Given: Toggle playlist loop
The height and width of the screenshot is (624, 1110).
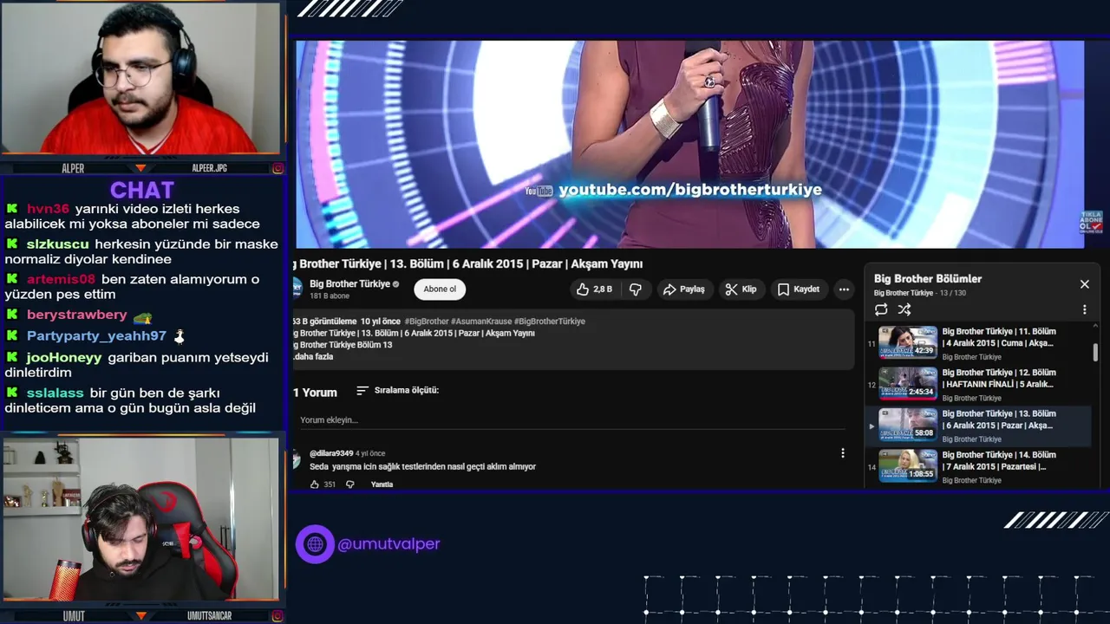Looking at the screenshot, I should click(881, 309).
